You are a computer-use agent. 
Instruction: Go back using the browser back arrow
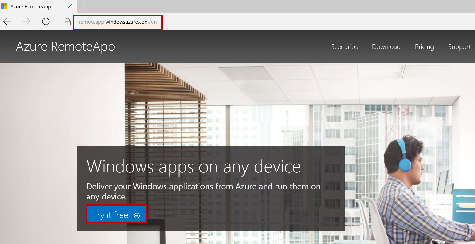[x=7, y=21]
